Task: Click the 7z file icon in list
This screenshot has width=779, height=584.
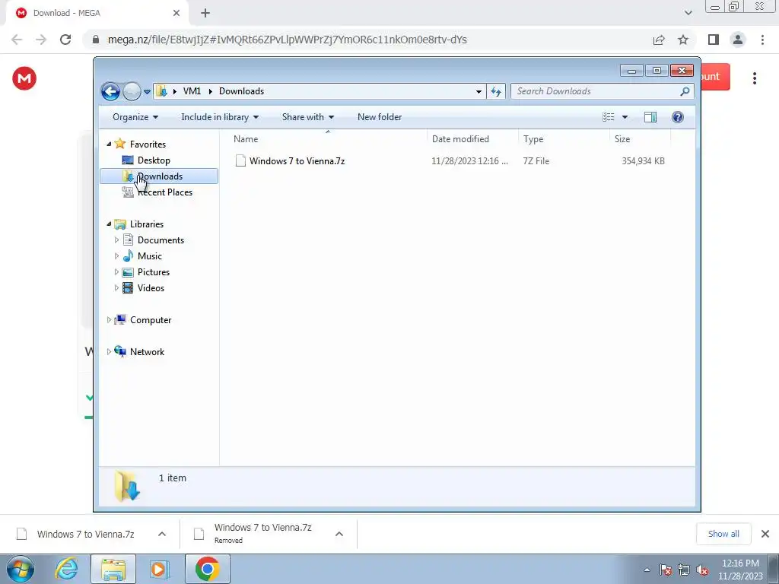Action: click(240, 160)
